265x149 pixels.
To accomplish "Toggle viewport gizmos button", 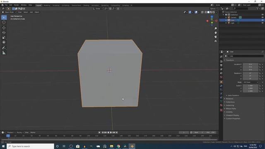I will coord(190,12).
